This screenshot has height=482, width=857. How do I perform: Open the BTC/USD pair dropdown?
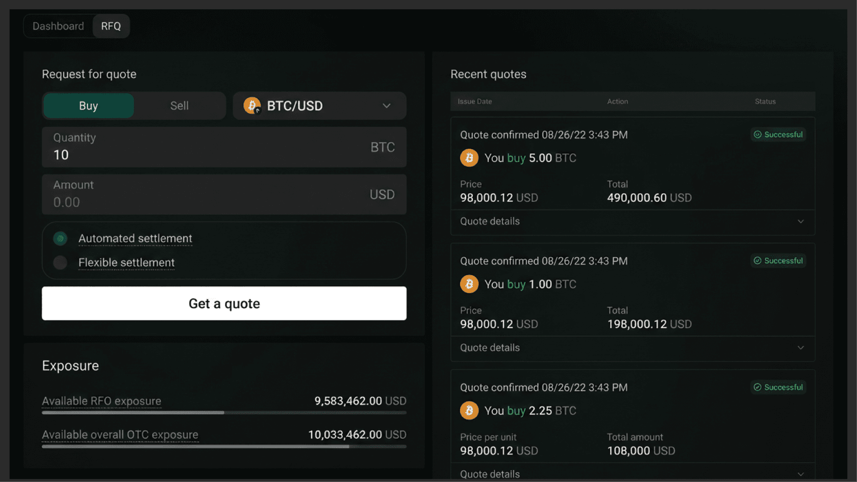click(386, 106)
